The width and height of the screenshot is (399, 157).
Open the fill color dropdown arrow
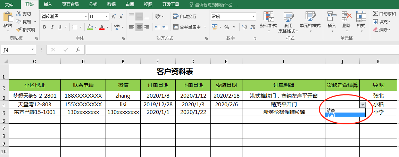[x=96, y=27]
